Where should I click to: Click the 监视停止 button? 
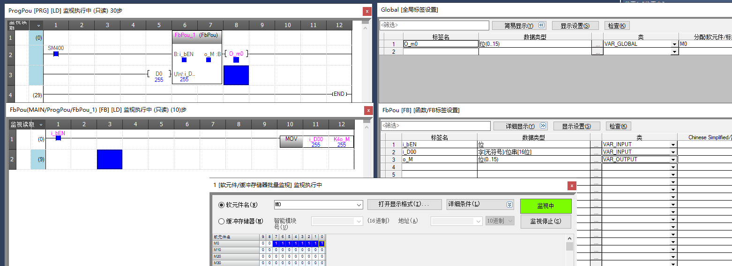coord(545,221)
